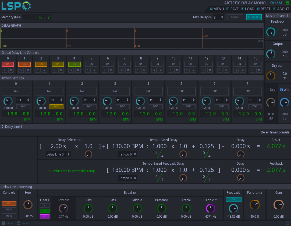Solo delay line 7 with its S button
This screenshot has width=291, height=226.
(121, 70)
